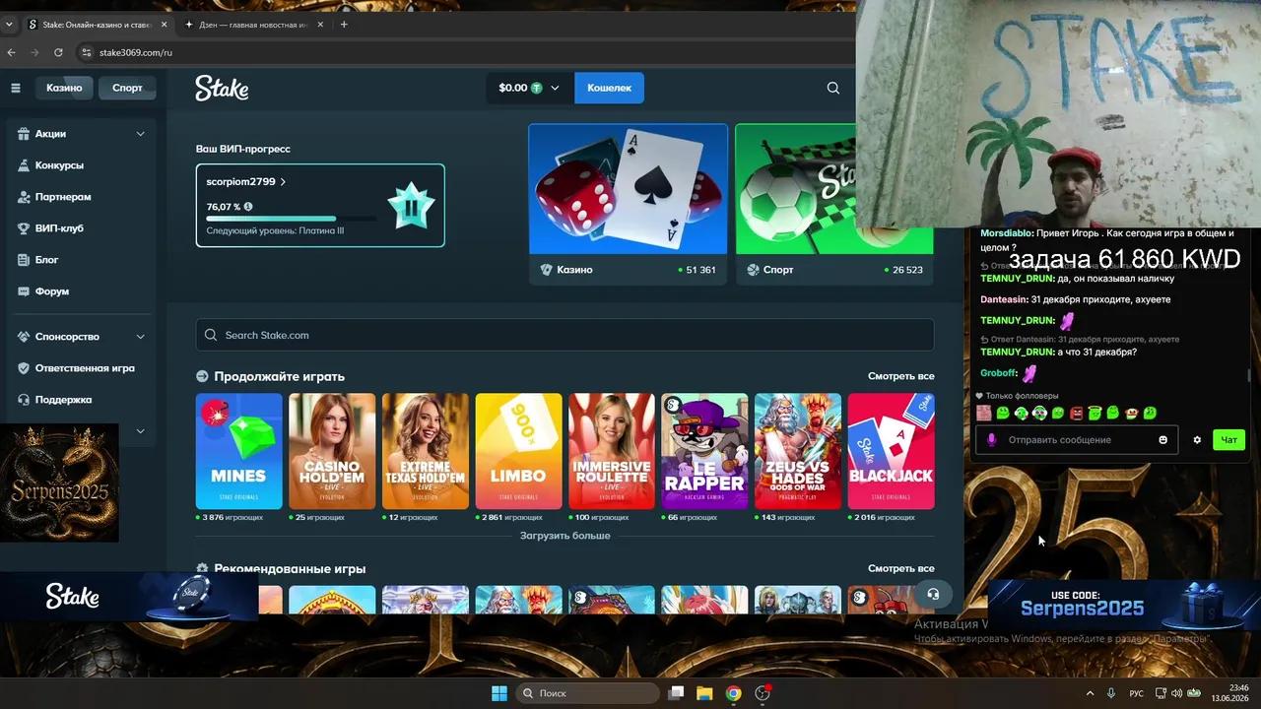
Task: Open live support headset bubble
Action: (933, 594)
